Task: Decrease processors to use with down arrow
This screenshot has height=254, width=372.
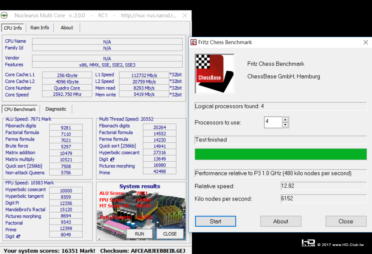Action: (286, 125)
